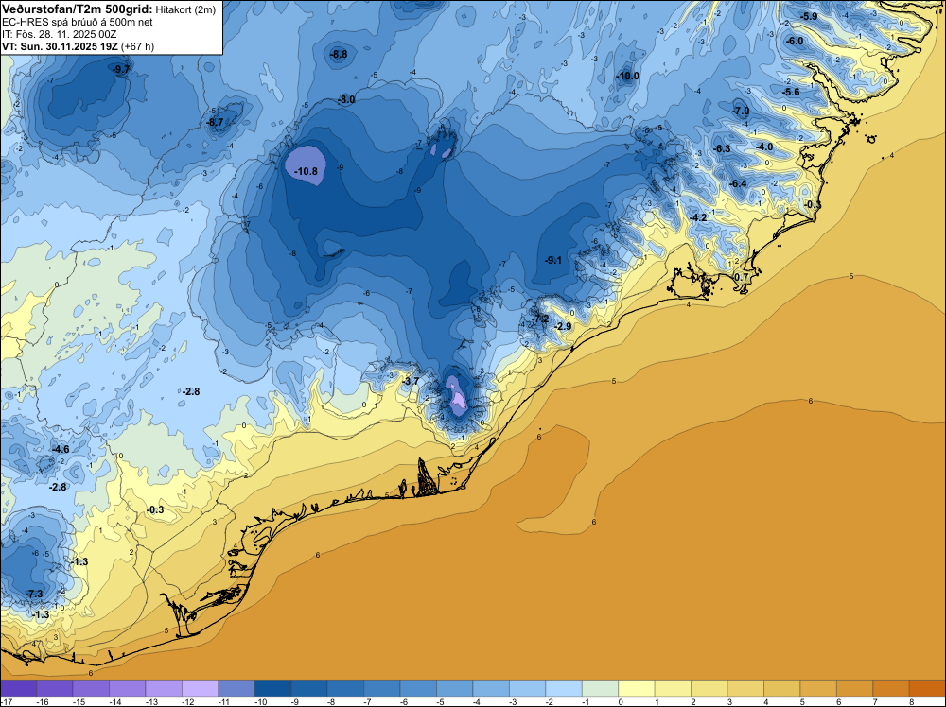Click the -5.6 temperature value

tap(791, 93)
